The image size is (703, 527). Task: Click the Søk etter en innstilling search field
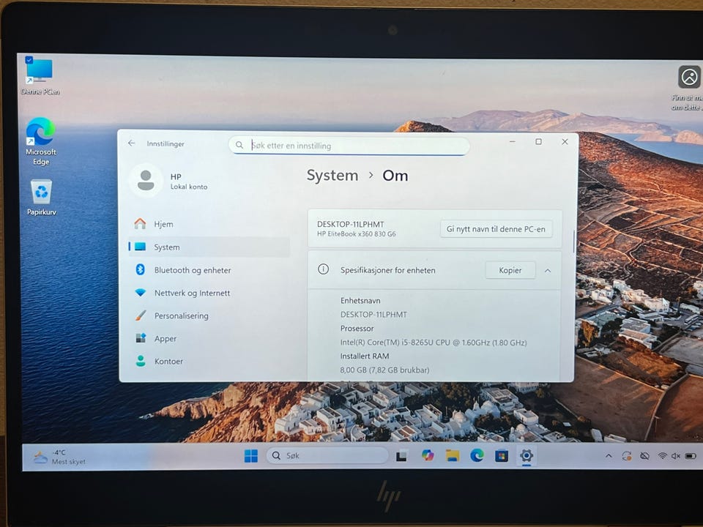[349, 145]
